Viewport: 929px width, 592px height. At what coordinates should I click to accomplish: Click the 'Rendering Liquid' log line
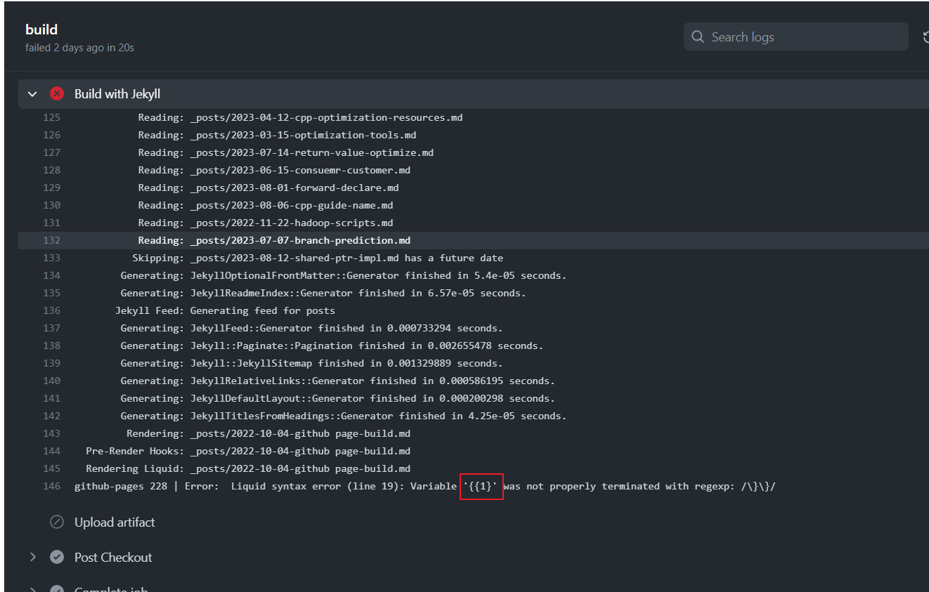tap(248, 468)
